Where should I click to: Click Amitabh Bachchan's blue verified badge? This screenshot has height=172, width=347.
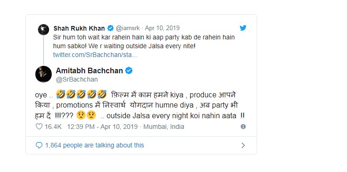129,70
